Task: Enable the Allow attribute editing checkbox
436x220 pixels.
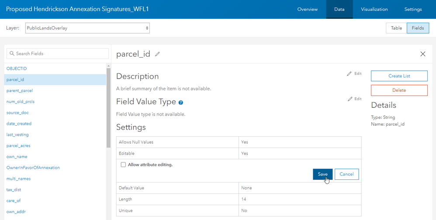Action: 123,165
